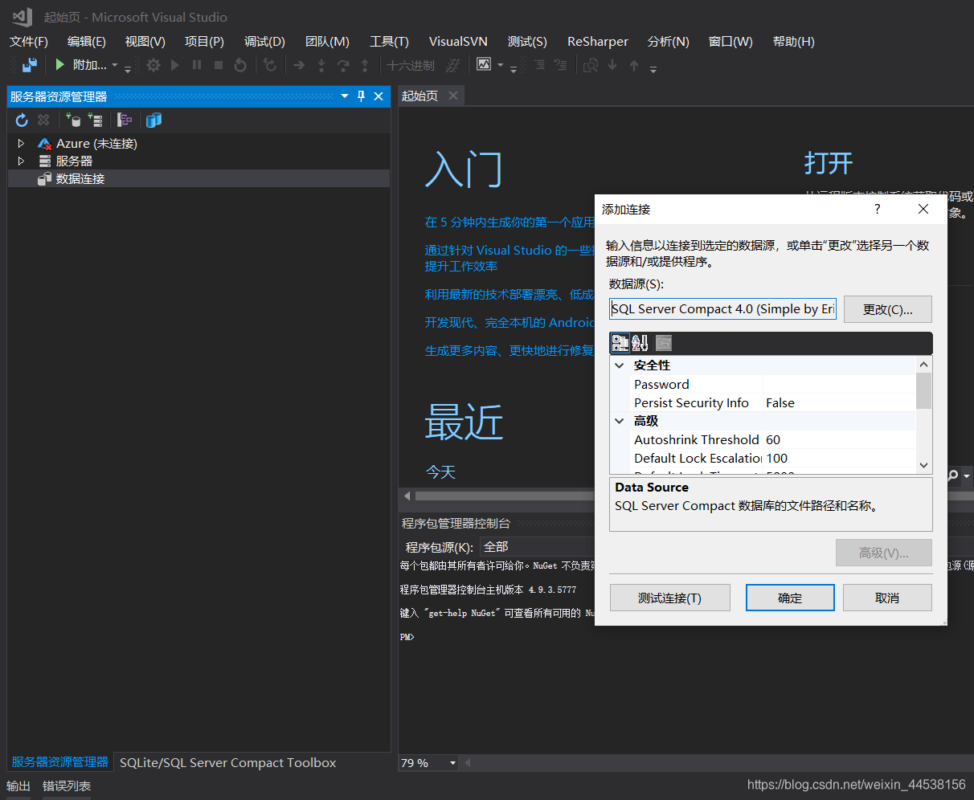Screen dimensions: 974x800
Task: Open the ReSharper menu
Action: point(598,41)
